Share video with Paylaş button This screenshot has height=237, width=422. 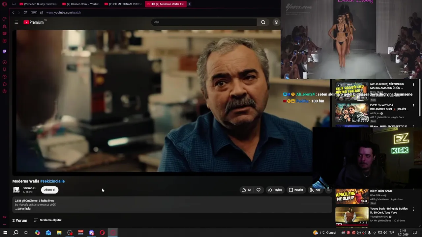[x=275, y=190]
